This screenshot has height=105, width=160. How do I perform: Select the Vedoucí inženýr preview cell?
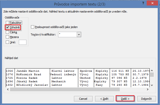tap(63, 74)
